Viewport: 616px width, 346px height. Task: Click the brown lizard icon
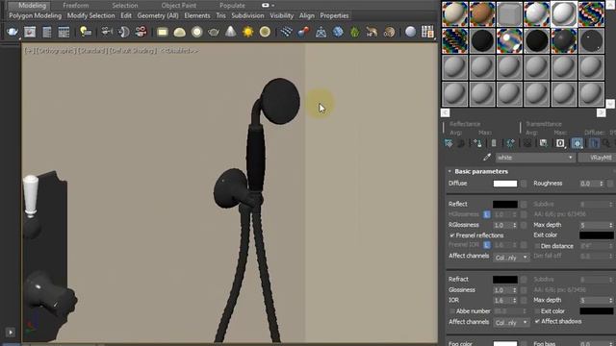click(x=372, y=32)
